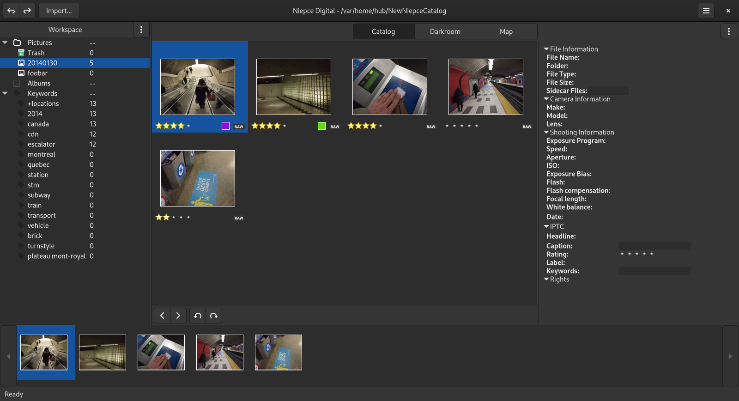The image size is (739, 401).
Task: Go to the next image arrow
Action: coord(178,316)
